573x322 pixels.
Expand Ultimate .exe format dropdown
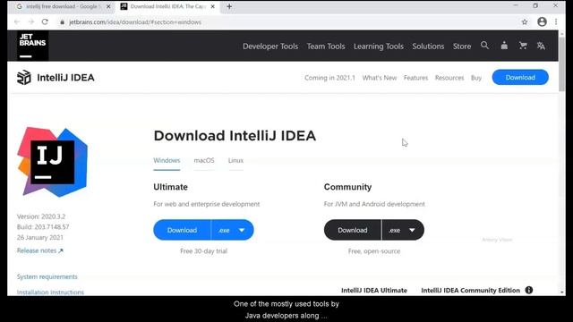tap(233, 230)
